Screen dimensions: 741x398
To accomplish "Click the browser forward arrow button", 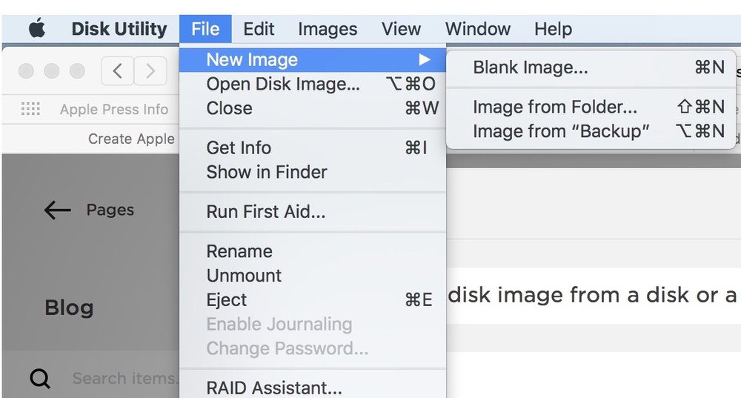I will click(150, 71).
